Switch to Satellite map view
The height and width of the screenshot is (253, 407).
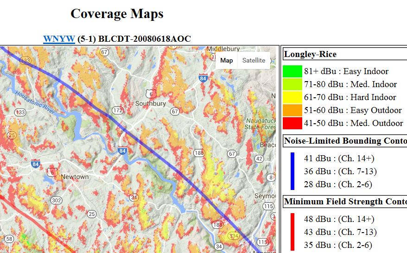[254, 60]
